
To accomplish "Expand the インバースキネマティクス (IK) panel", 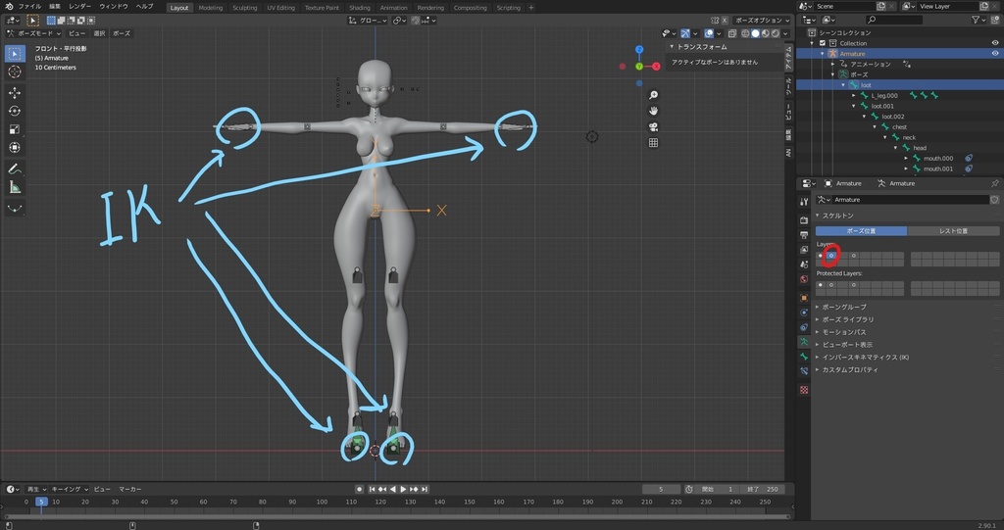I will [865, 358].
